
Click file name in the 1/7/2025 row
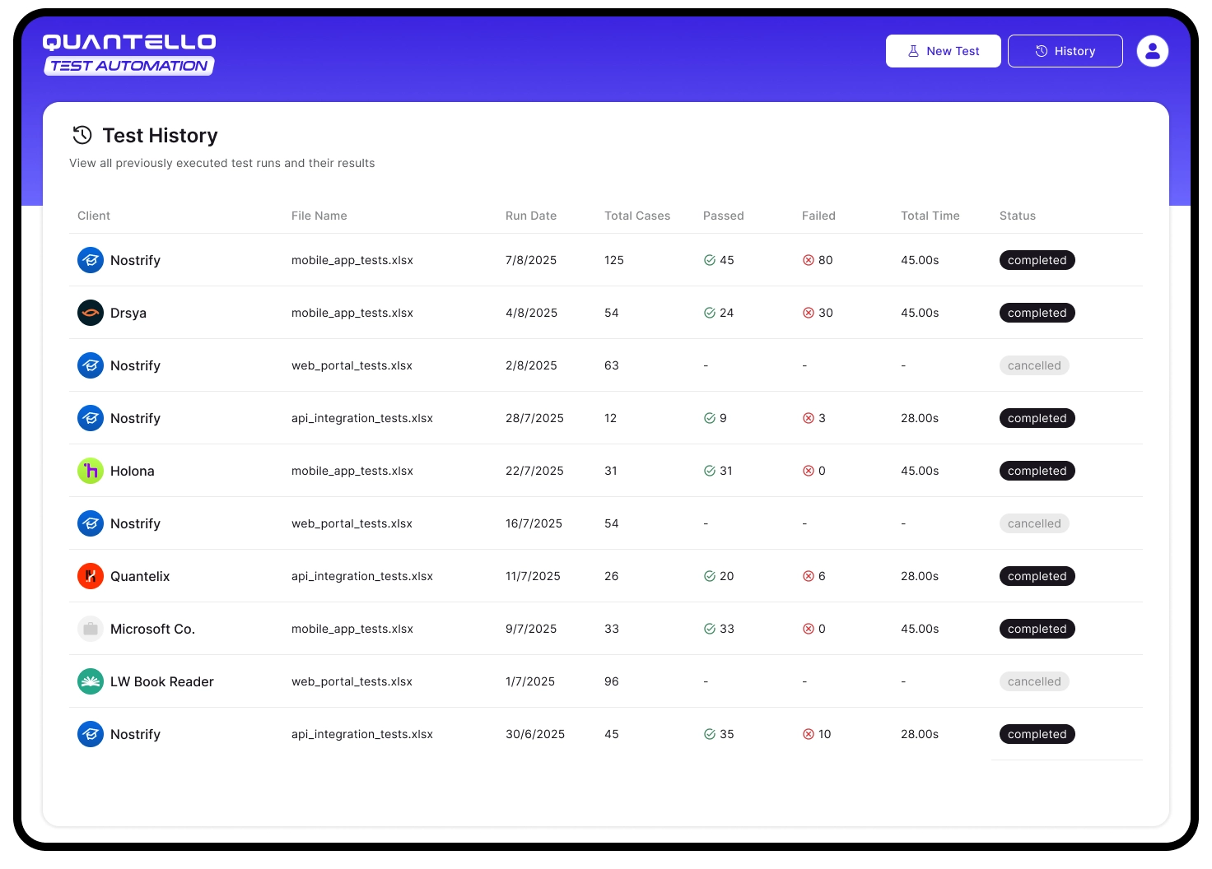tap(352, 681)
